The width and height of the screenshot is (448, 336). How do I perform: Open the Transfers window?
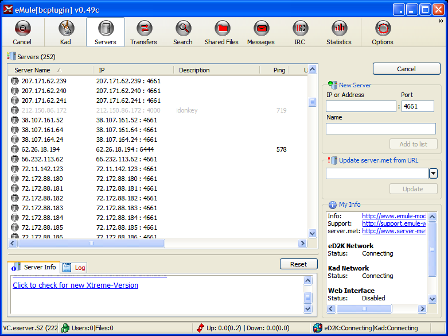(144, 32)
